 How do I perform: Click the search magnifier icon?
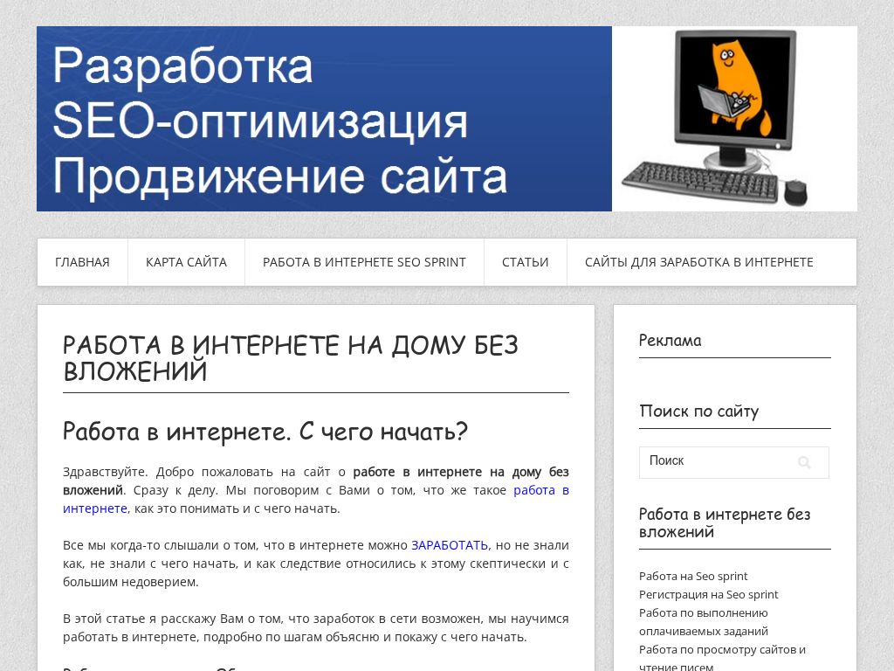point(804,462)
